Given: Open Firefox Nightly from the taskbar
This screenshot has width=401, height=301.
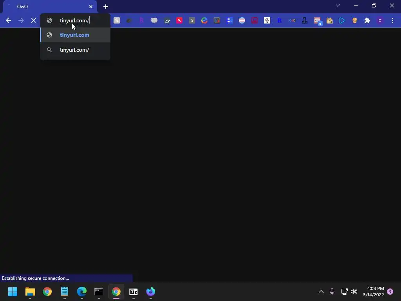Looking at the screenshot, I should (x=151, y=292).
